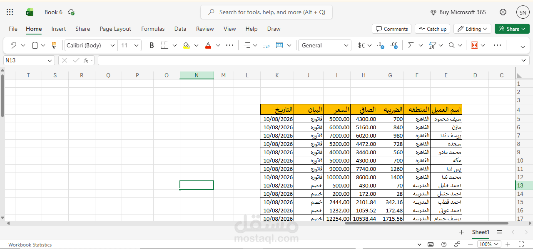The width and height of the screenshot is (533, 249).
Task: Click the text Alignment icon
Action: [x=247, y=45]
